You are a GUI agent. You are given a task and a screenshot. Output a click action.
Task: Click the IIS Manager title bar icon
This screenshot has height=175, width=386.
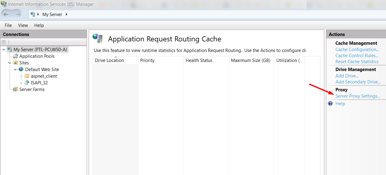coord(4,4)
